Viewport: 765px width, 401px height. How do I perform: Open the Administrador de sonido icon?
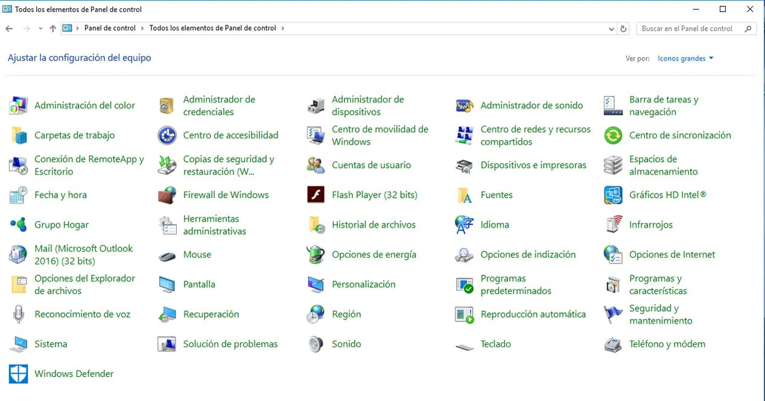click(465, 106)
